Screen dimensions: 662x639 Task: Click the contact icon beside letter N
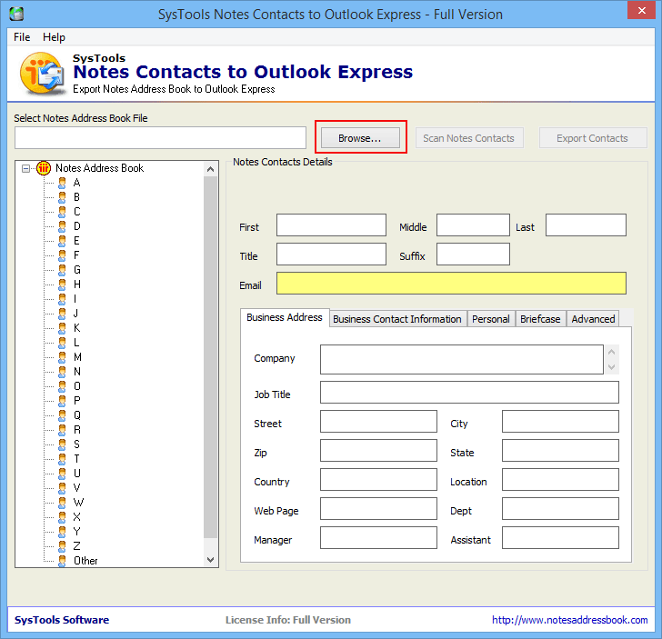click(x=62, y=372)
